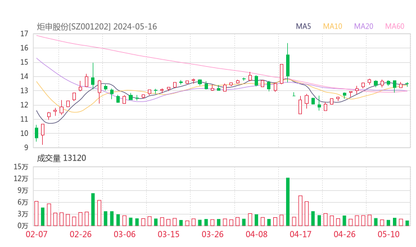
Task: Select the 04-08 date axis label
Action: pyautogui.click(x=256, y=234)
